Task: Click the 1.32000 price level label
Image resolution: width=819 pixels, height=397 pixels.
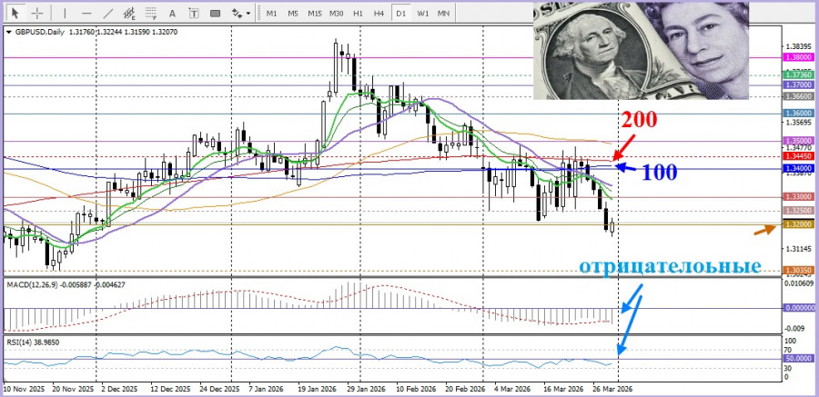Action: point(799,224)
